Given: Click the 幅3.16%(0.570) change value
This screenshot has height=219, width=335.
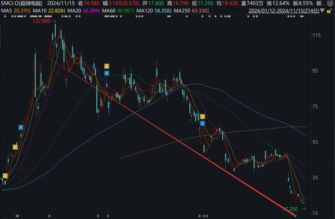Looking at the screenshot, I should 121,3.
